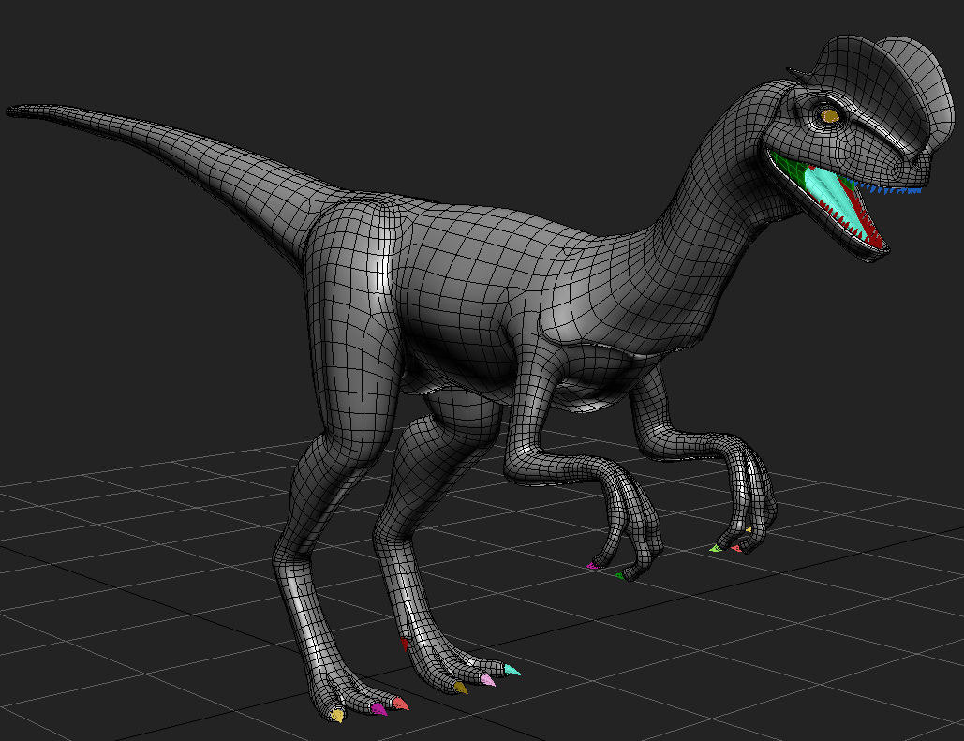Select the salmon red claw on nearest foot
Viewport: 964px width, 741px height.
(x=400, y=703)
